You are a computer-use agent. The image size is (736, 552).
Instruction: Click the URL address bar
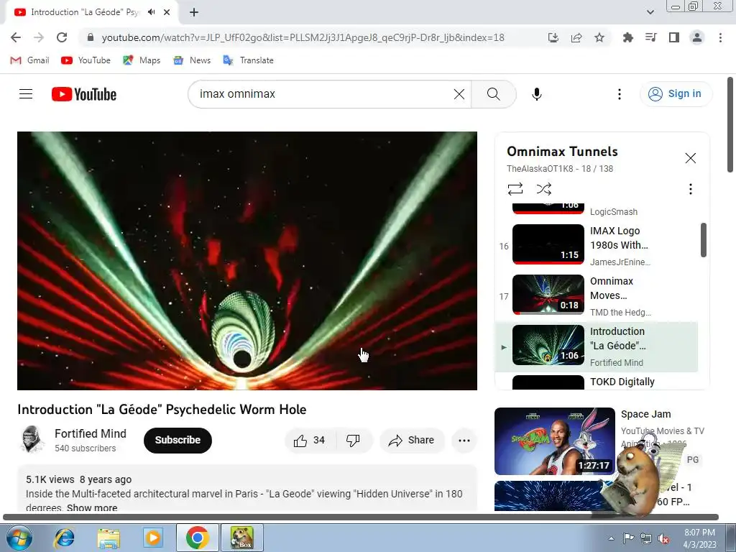(303, 37)
